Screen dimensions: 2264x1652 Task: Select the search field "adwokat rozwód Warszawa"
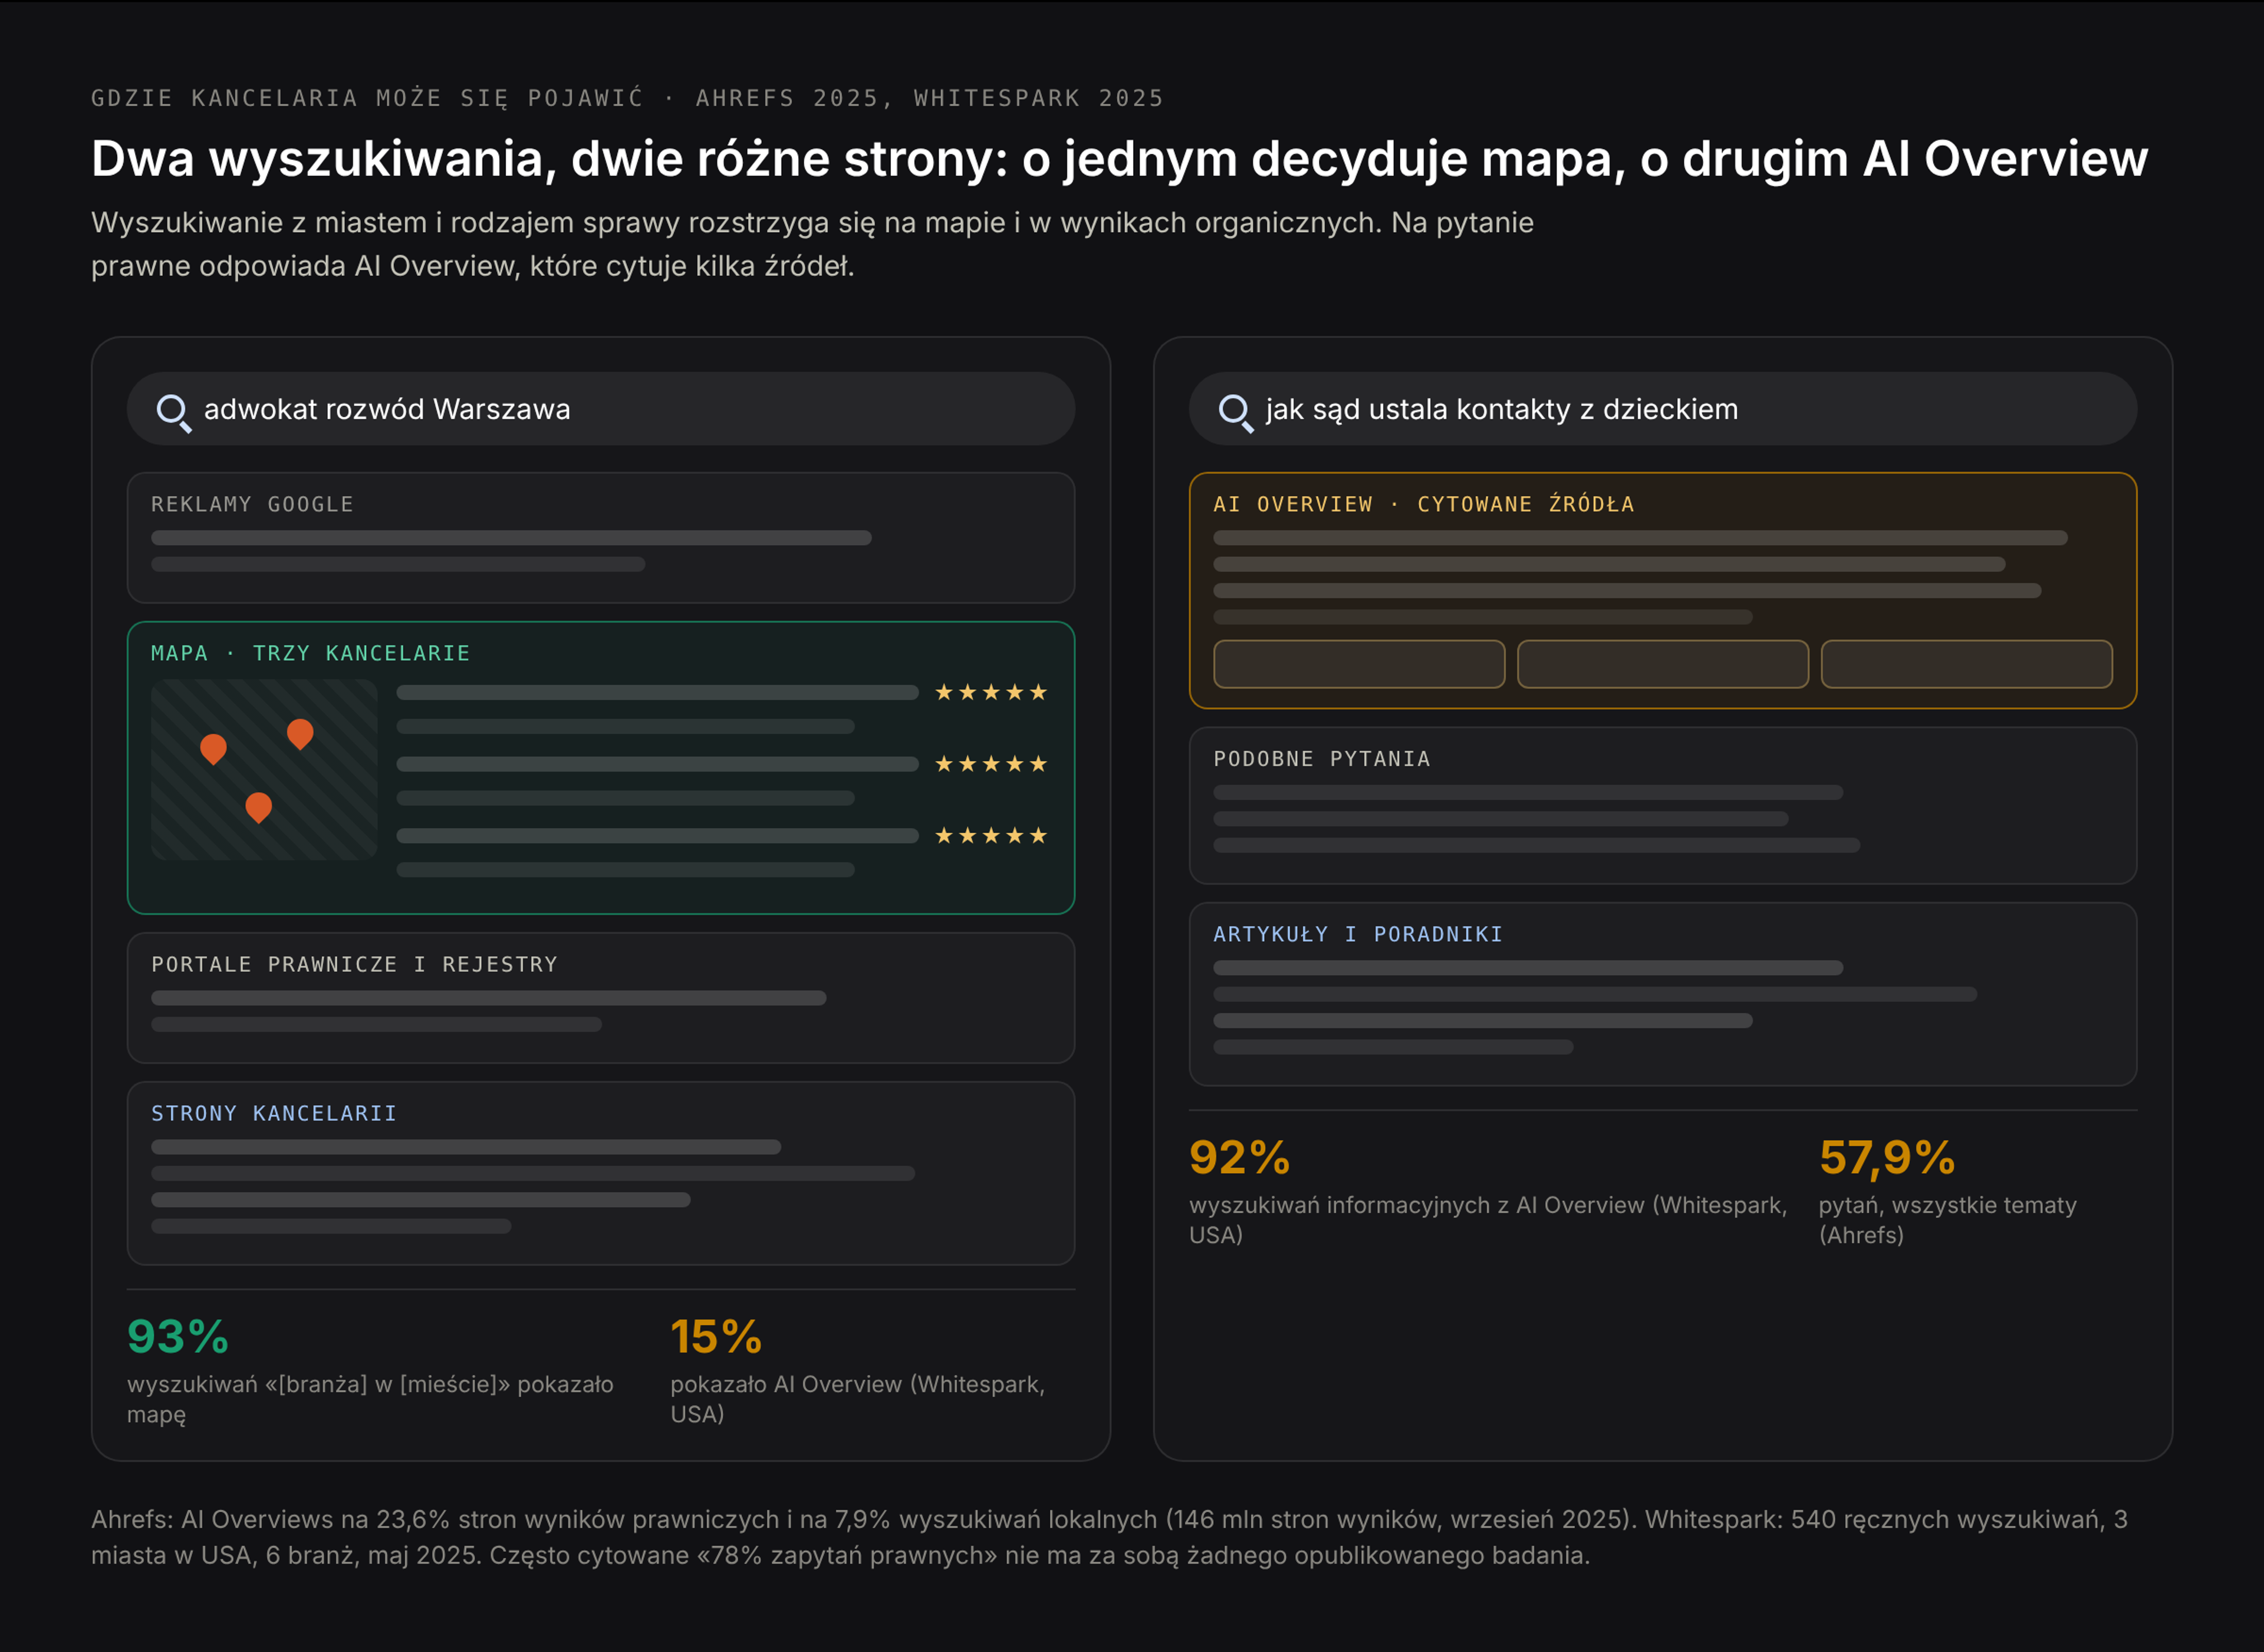(x=600, y=409)
